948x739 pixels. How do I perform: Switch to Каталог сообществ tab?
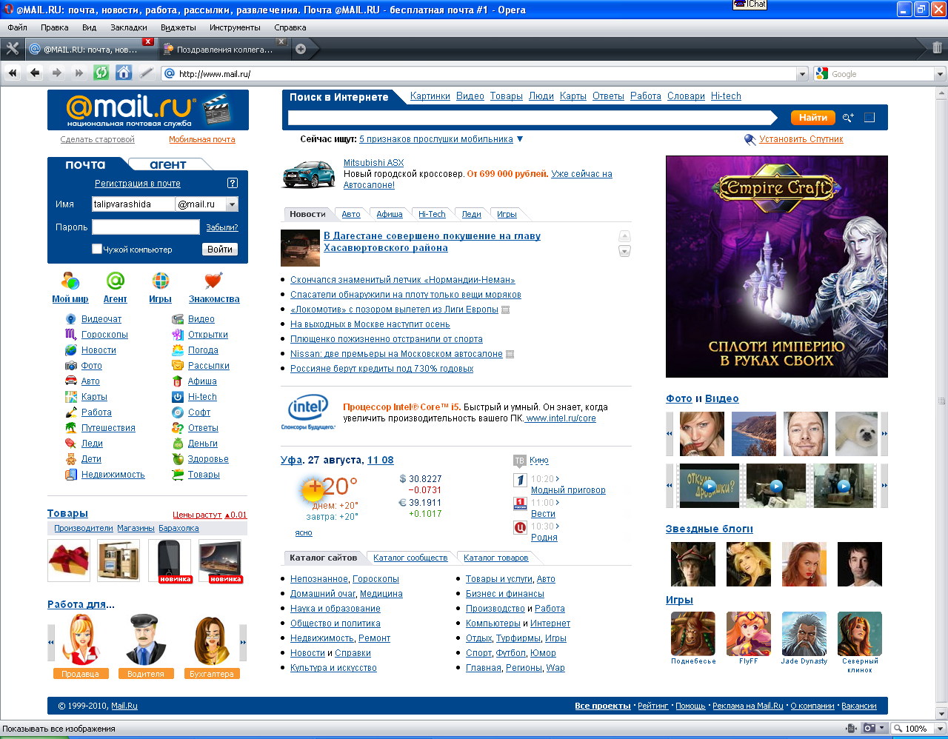[410, 558]
